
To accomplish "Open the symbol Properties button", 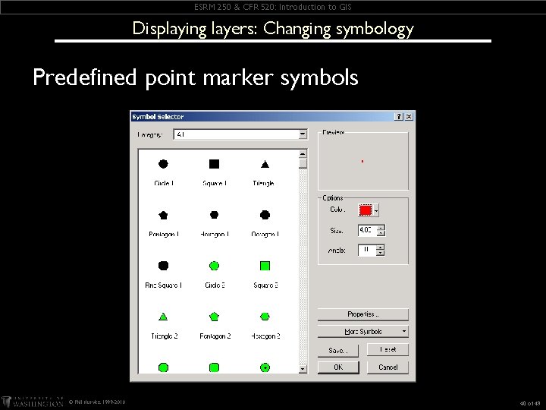I will [362, 314].
